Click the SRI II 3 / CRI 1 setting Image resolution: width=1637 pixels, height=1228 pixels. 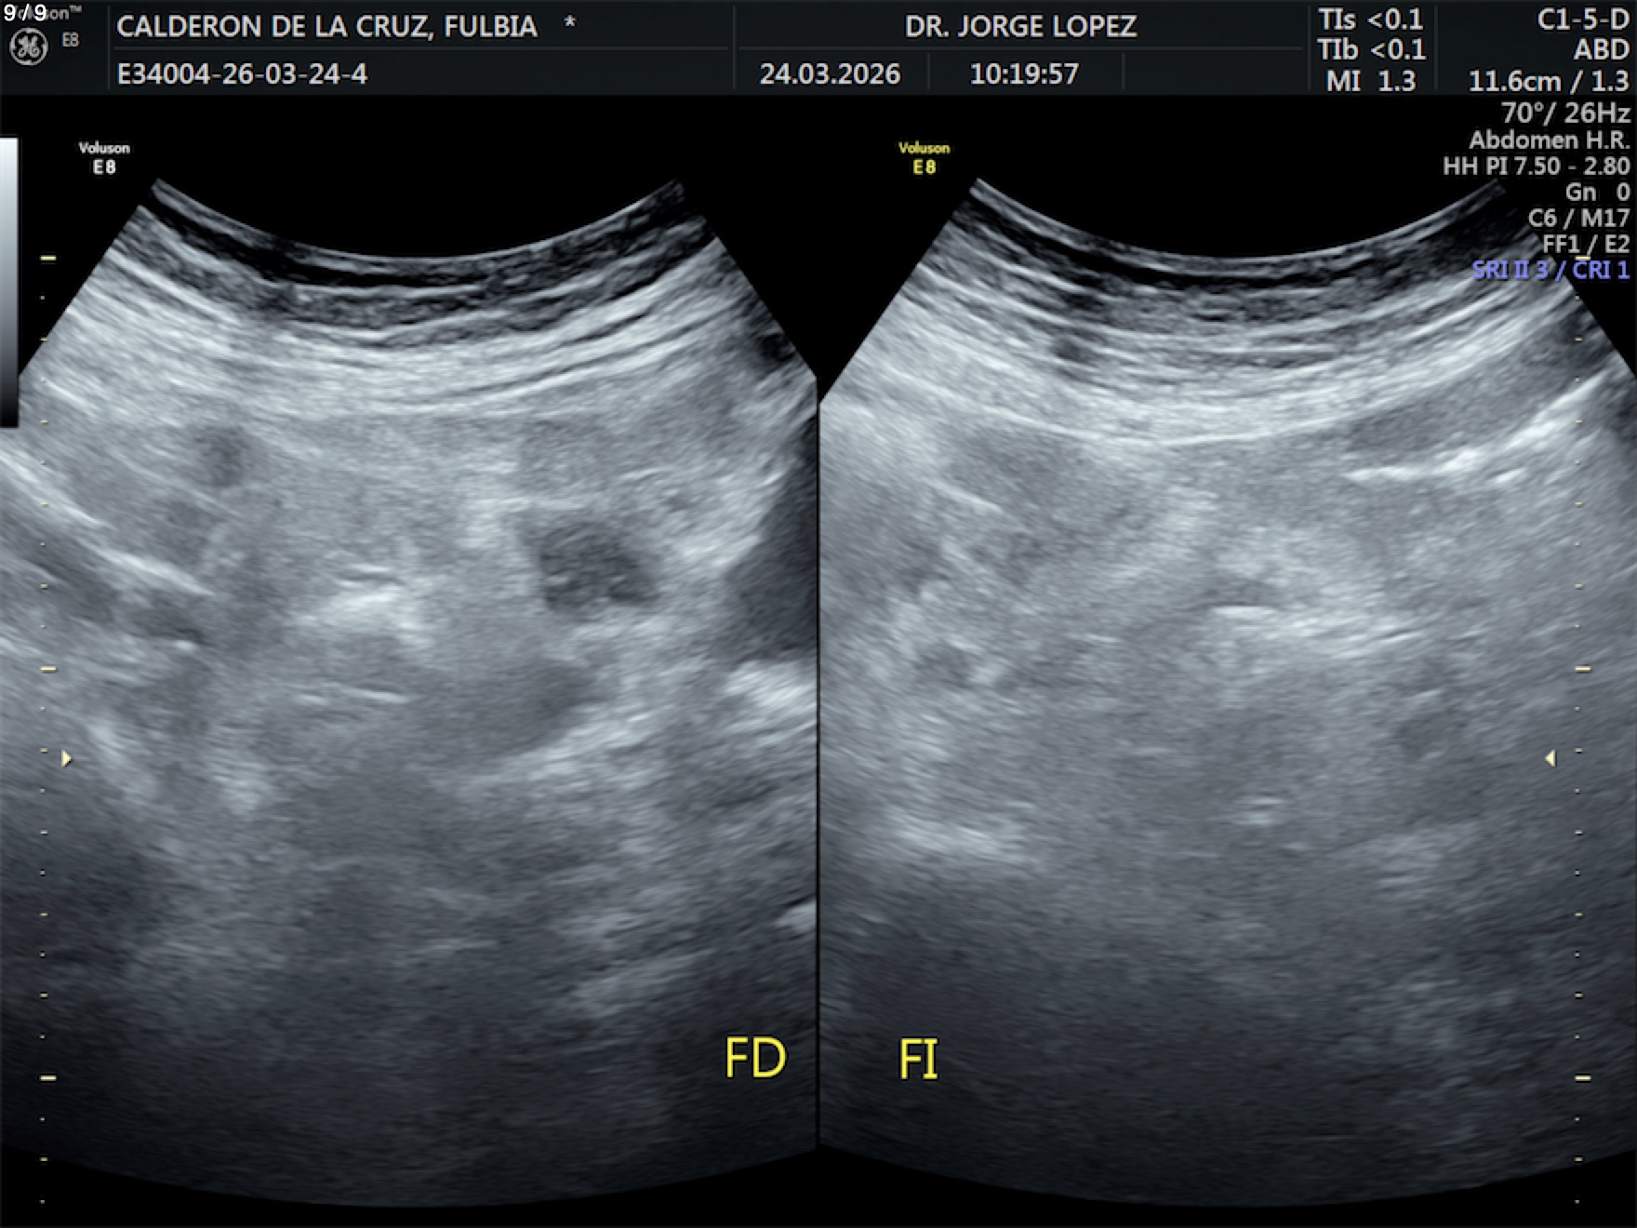(1550, 270)
